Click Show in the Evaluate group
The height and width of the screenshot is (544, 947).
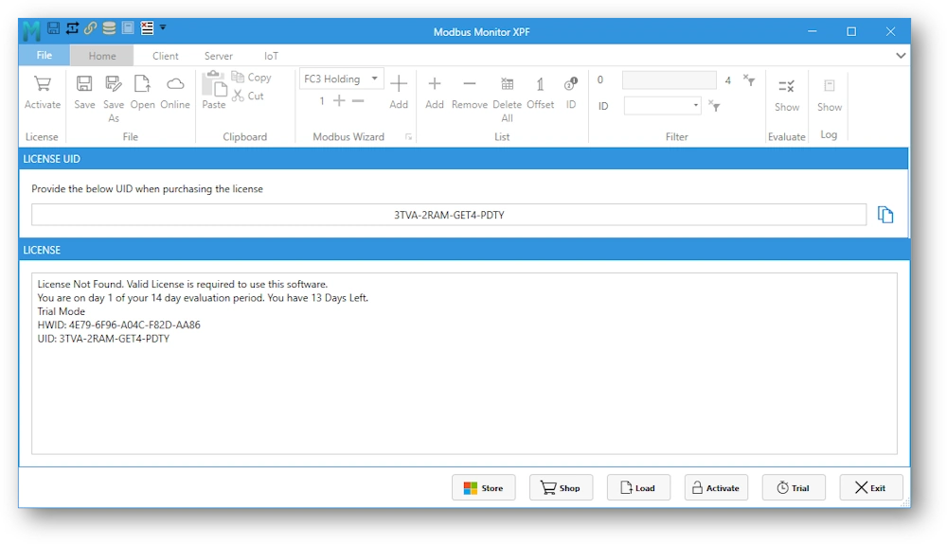787,95
